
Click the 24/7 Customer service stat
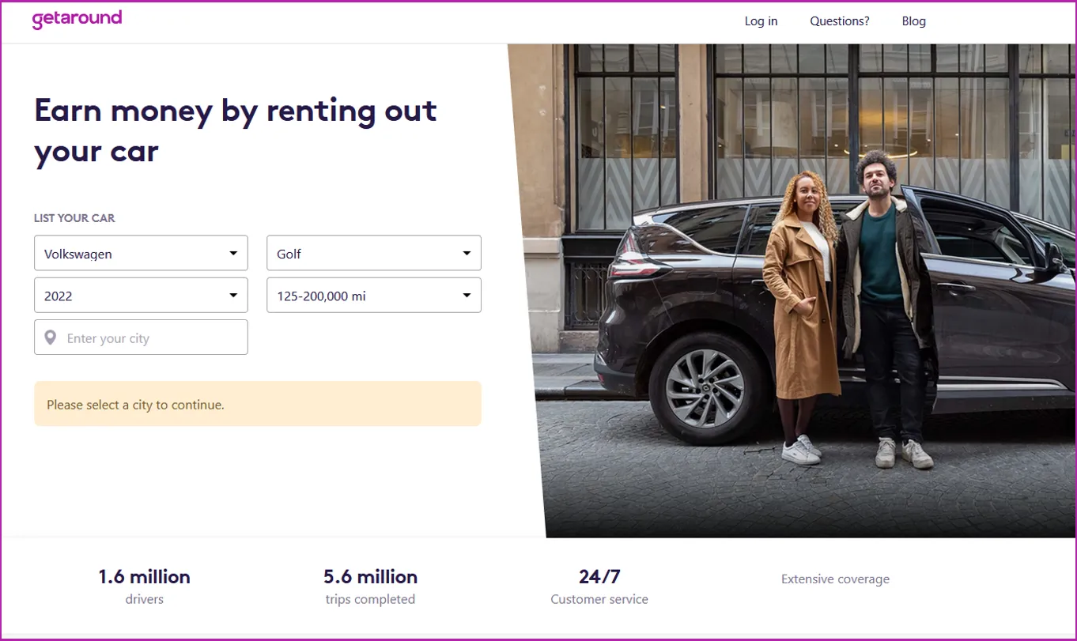point(599,586)
